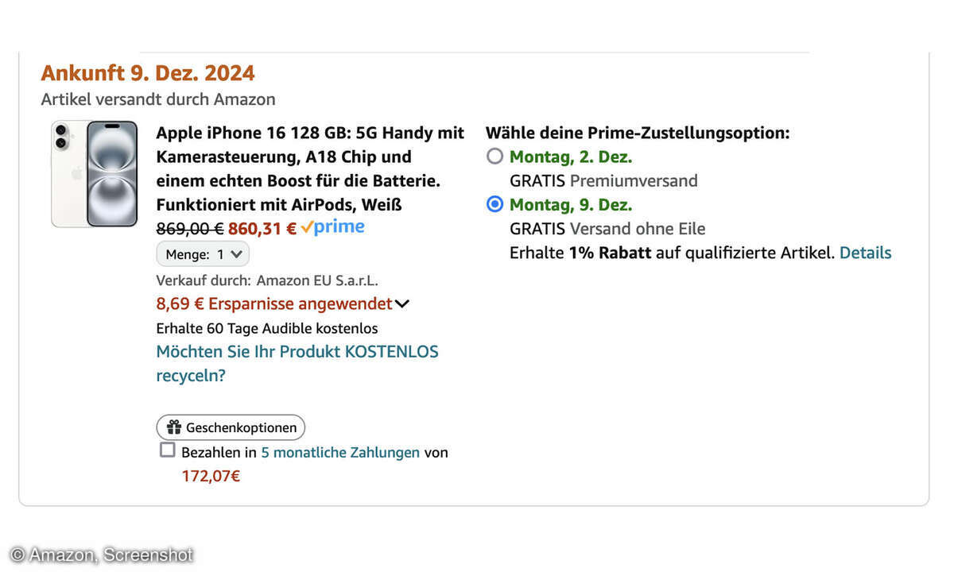Click the GRATIS Premiumversand option text
The image size is (954, 572).
[x=603, y=180]
